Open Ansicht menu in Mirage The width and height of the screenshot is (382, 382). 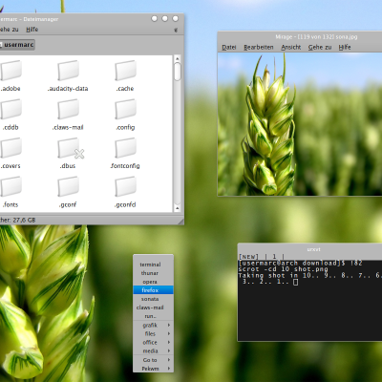click(290, 47)
